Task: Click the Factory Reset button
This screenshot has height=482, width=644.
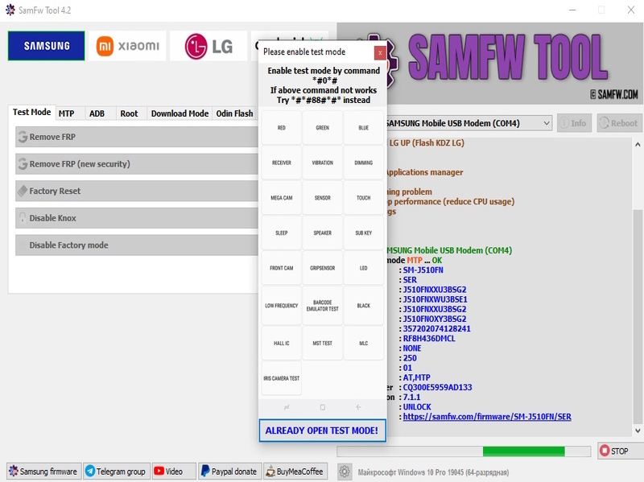Action: click(x=137, y=191)
